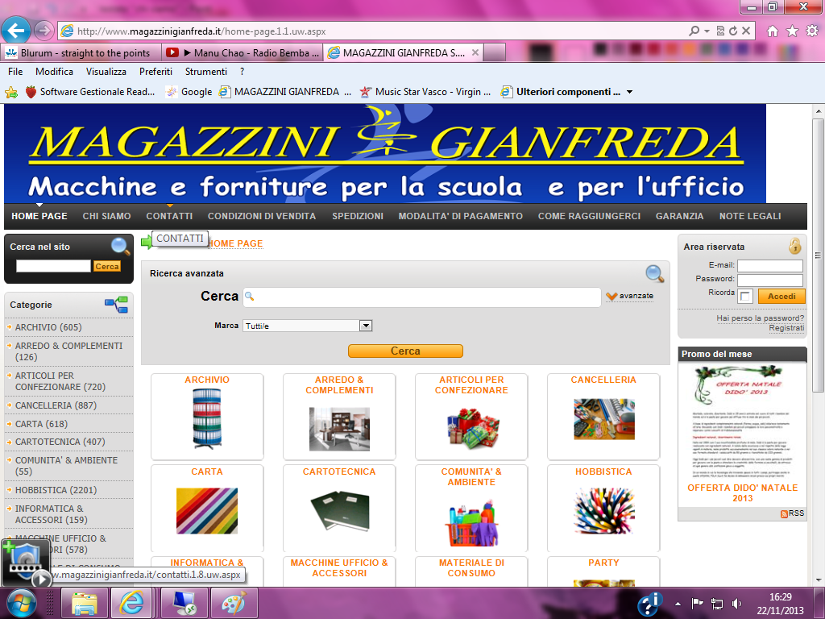Stop page loading with the X icon
Screen dimensions: 825x619
coord(746,31)
